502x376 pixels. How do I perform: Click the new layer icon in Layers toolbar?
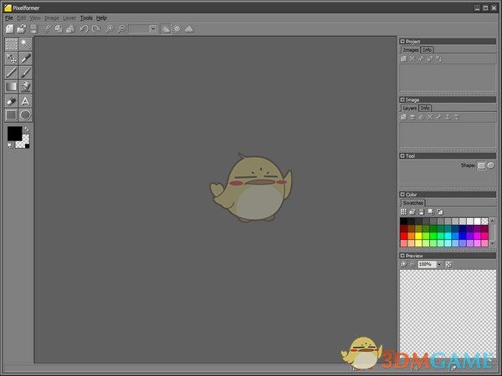point(403,117)
